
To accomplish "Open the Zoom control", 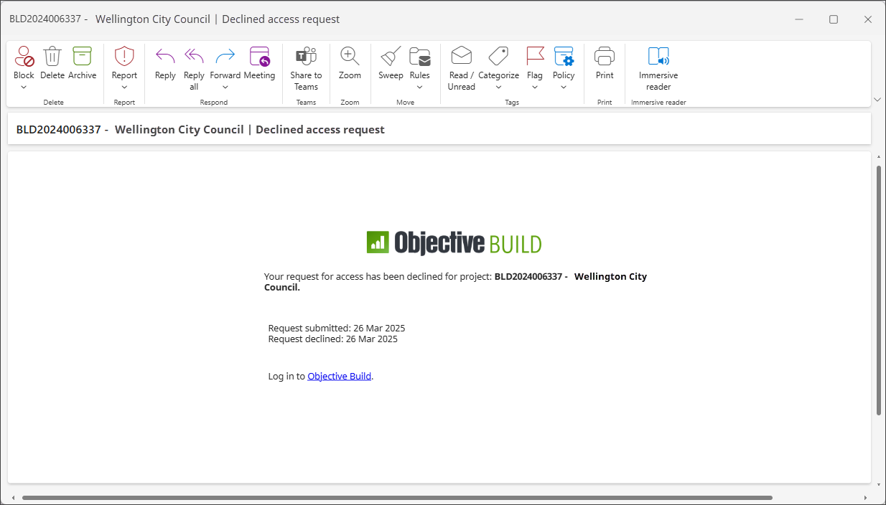I will pos(350,62).
